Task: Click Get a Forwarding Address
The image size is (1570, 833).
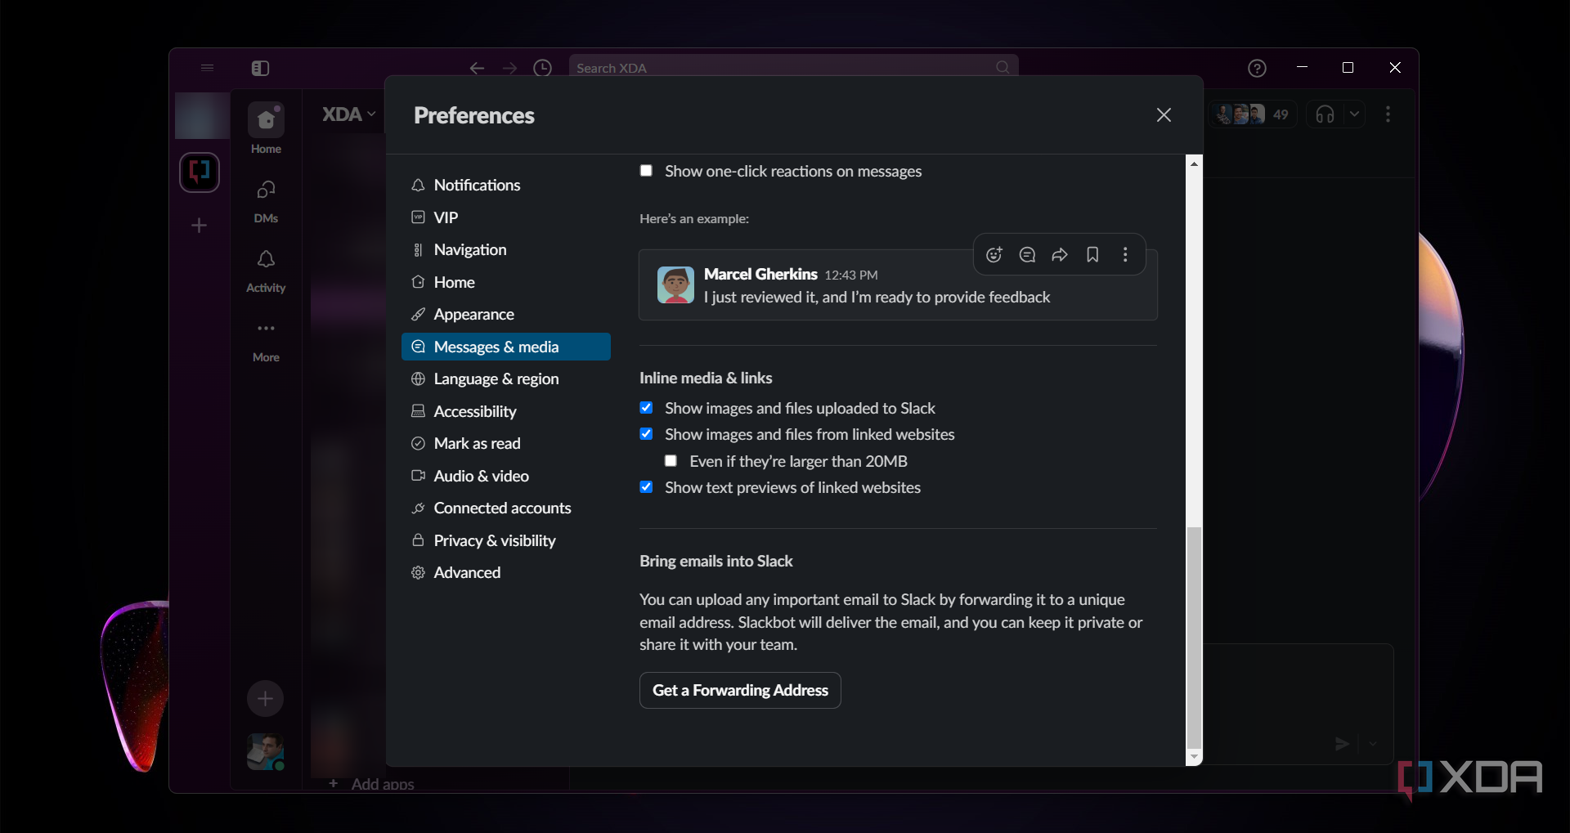Action: (x=740, y=690)
